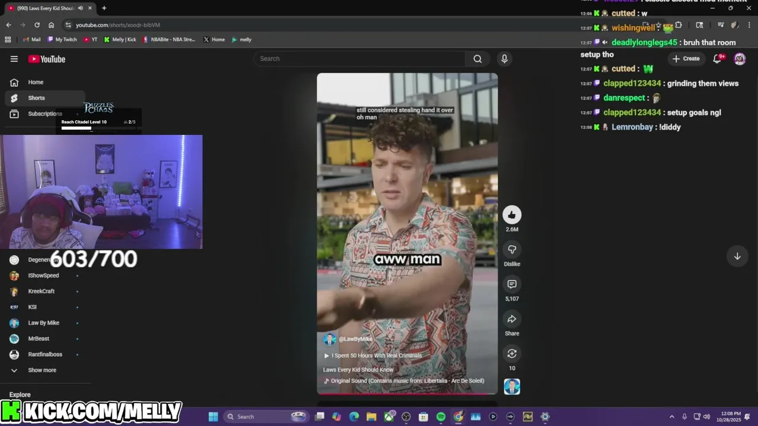Open volume control in system tray
This screenshot has width=758, height=426.
(x=706, y=417)
